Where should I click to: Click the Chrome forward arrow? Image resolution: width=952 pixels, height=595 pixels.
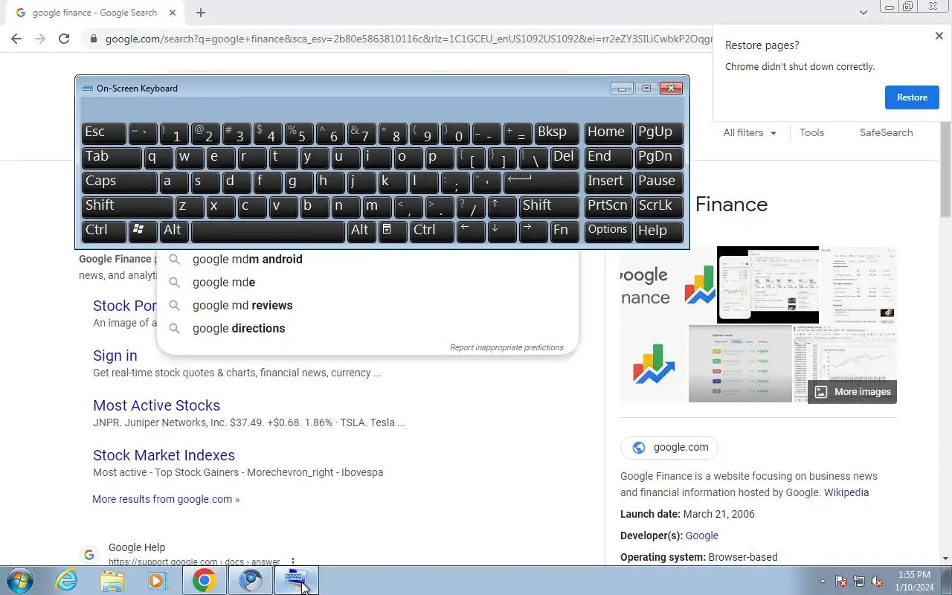[40, 39]
